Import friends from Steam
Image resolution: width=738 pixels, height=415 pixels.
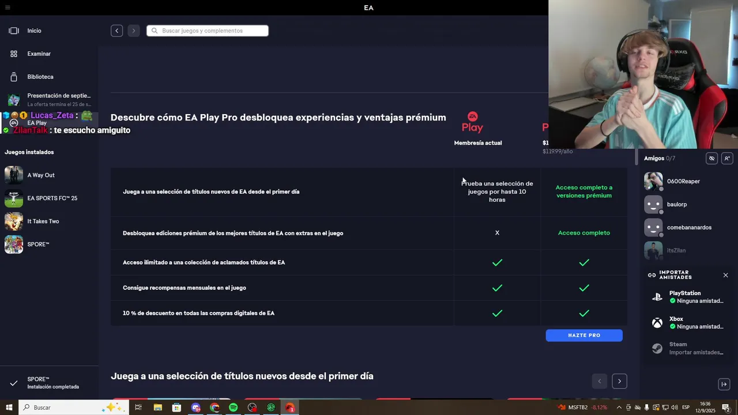coord(688,348)
